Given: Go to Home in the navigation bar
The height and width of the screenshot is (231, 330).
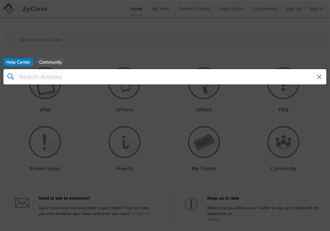Looking at the screenshot, I should coord(136,9).
